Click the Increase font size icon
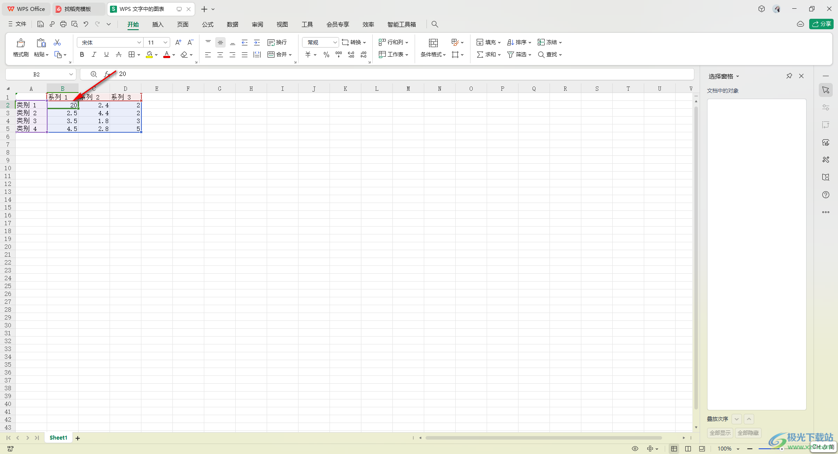 tap(178, 42)
